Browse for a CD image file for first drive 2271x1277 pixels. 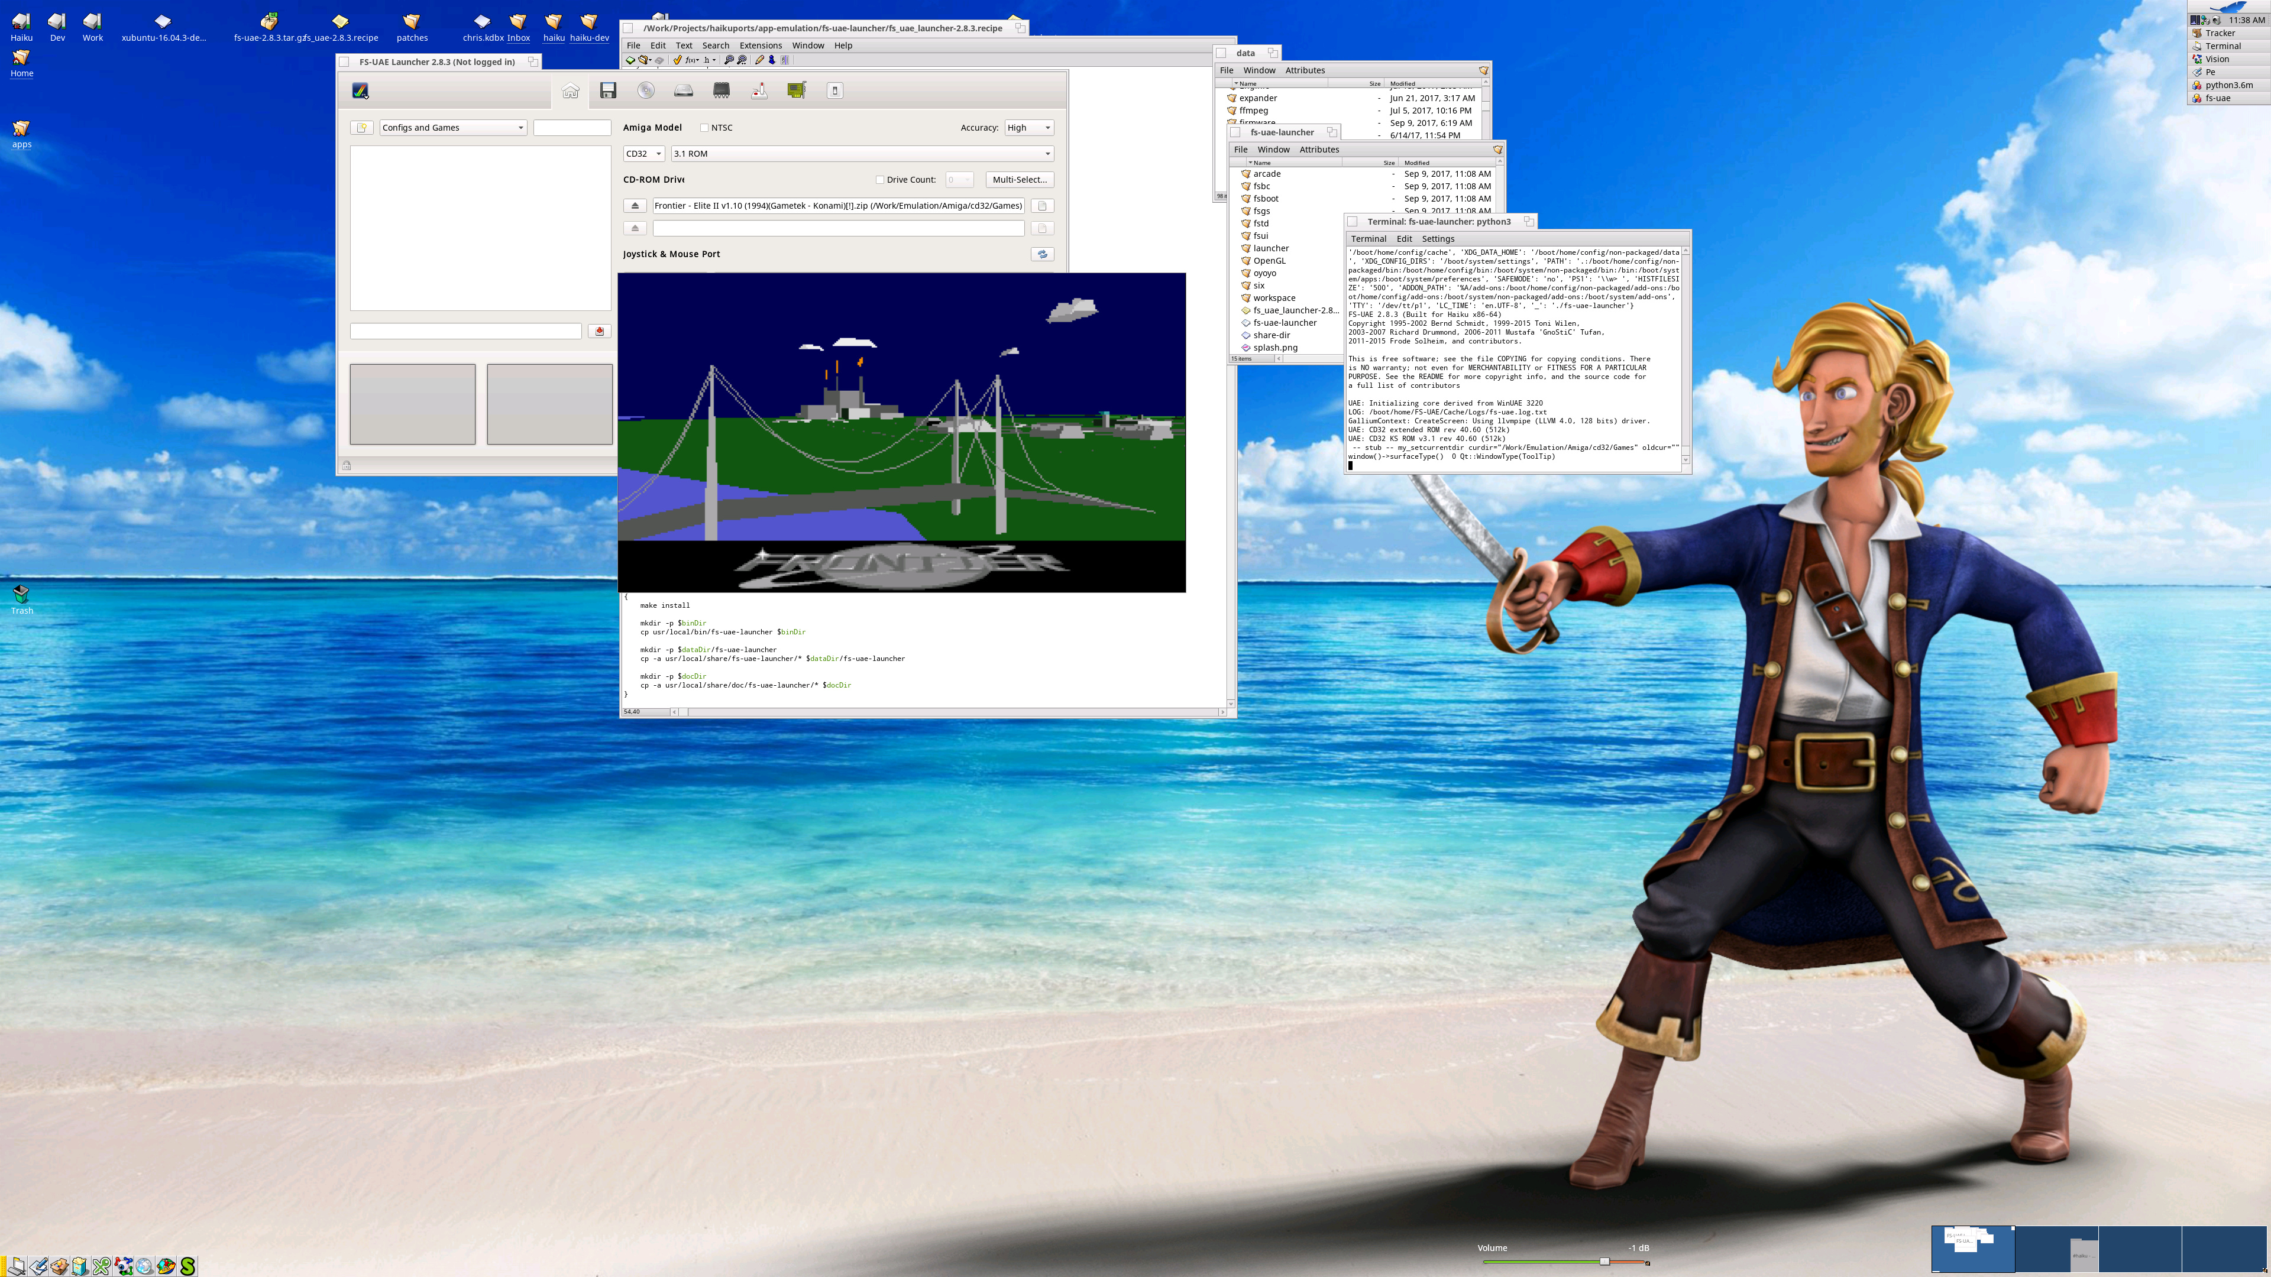coord(1042,206)
